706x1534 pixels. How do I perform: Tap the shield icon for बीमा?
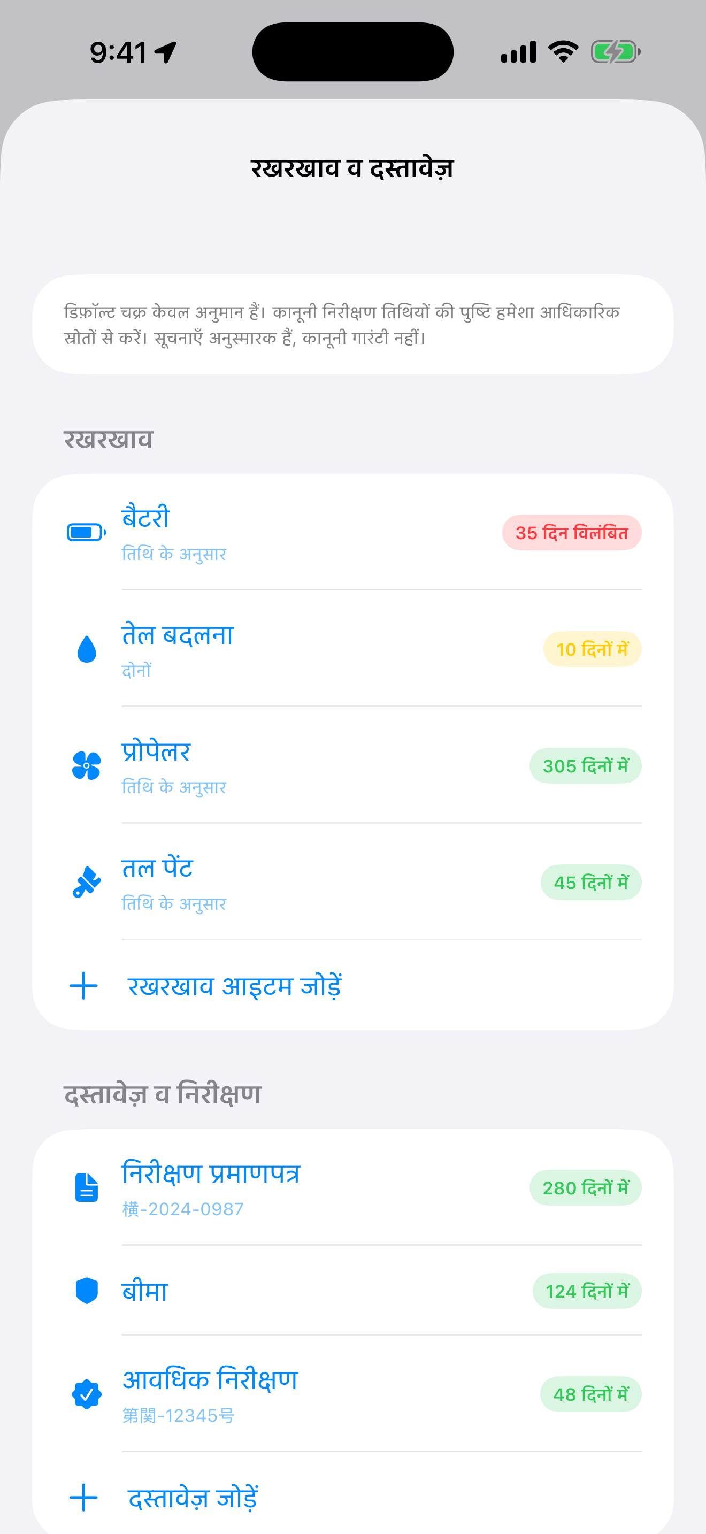87,1291
